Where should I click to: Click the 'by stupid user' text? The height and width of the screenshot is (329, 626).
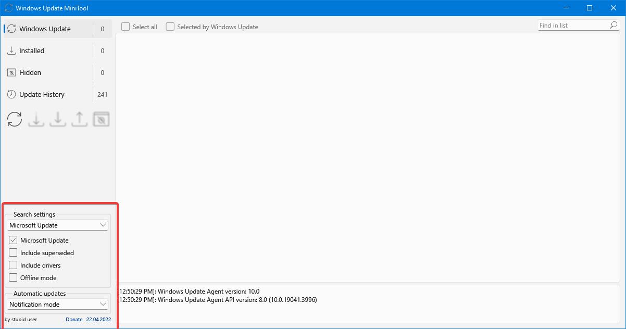click(21, 319)
